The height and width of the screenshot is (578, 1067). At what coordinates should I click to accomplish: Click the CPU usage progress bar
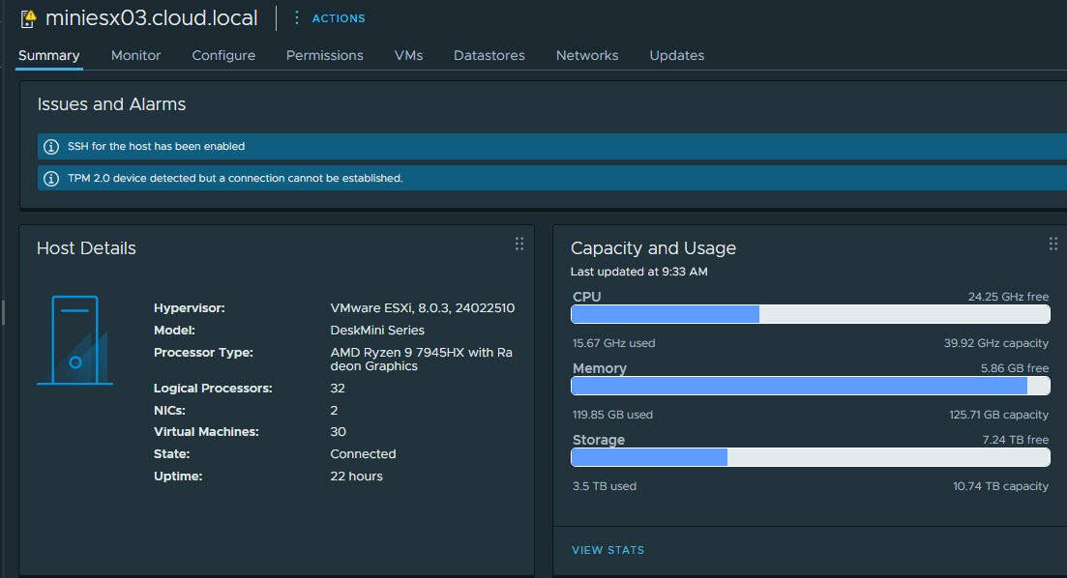811,314
